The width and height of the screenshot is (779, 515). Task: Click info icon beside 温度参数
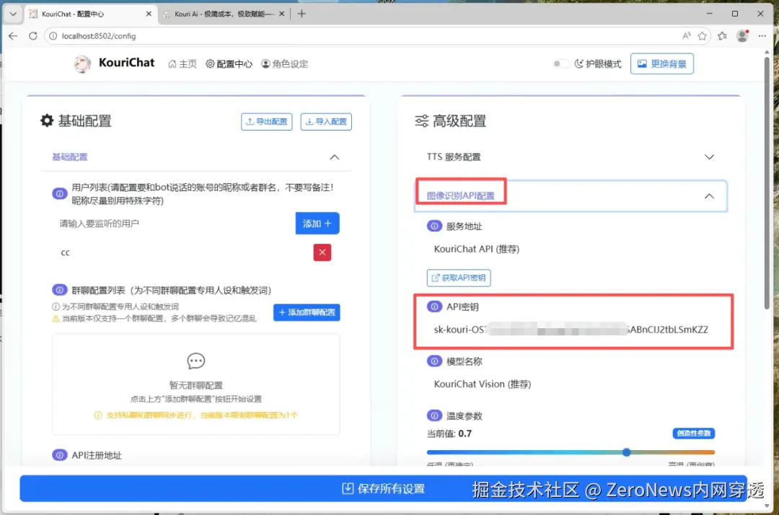tap(434, 415)
